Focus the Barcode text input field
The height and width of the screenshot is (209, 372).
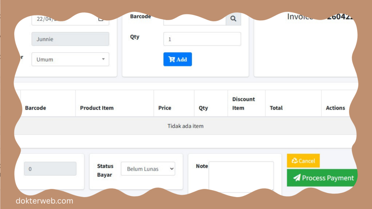(194, 20)
